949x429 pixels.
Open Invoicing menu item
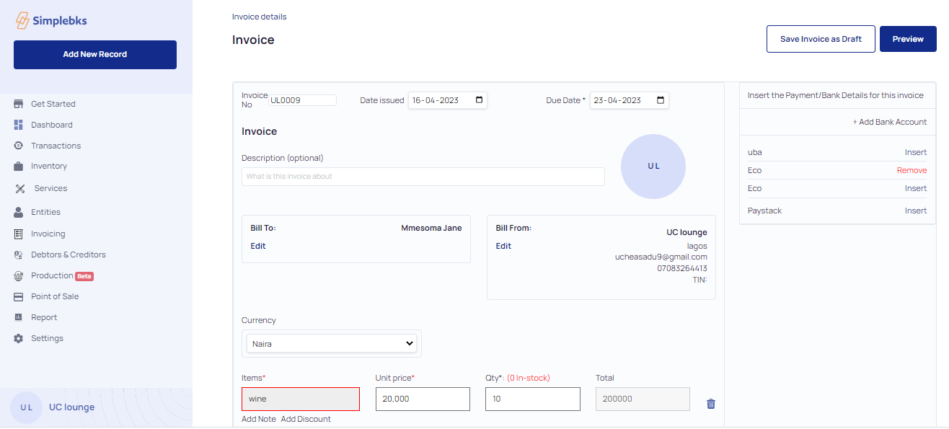pyautogui.click(x=48, y=234)
